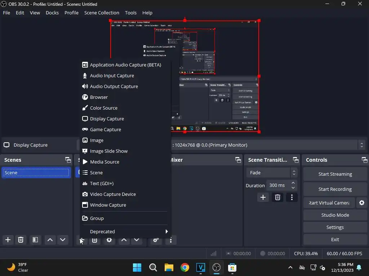The image size is (369, 276).
Task: Choose Audio Input Capture source
Action: click(125, 75)
